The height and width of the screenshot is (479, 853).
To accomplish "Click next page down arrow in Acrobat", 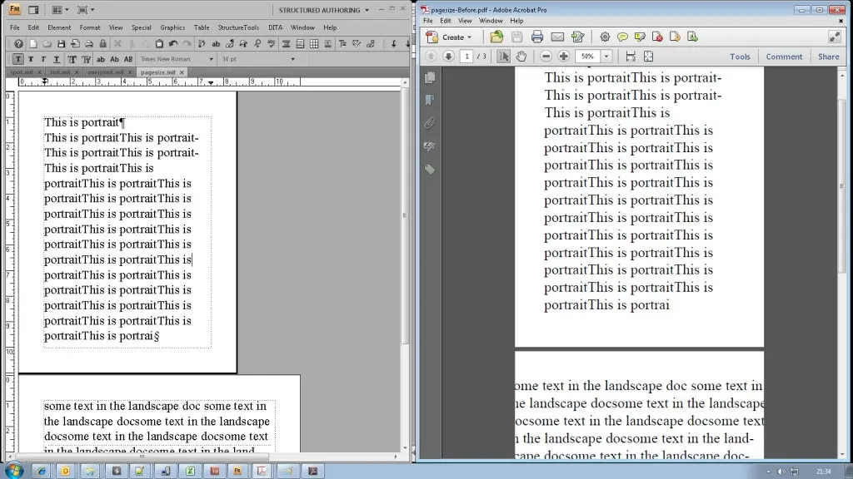I will click(448, 57).
